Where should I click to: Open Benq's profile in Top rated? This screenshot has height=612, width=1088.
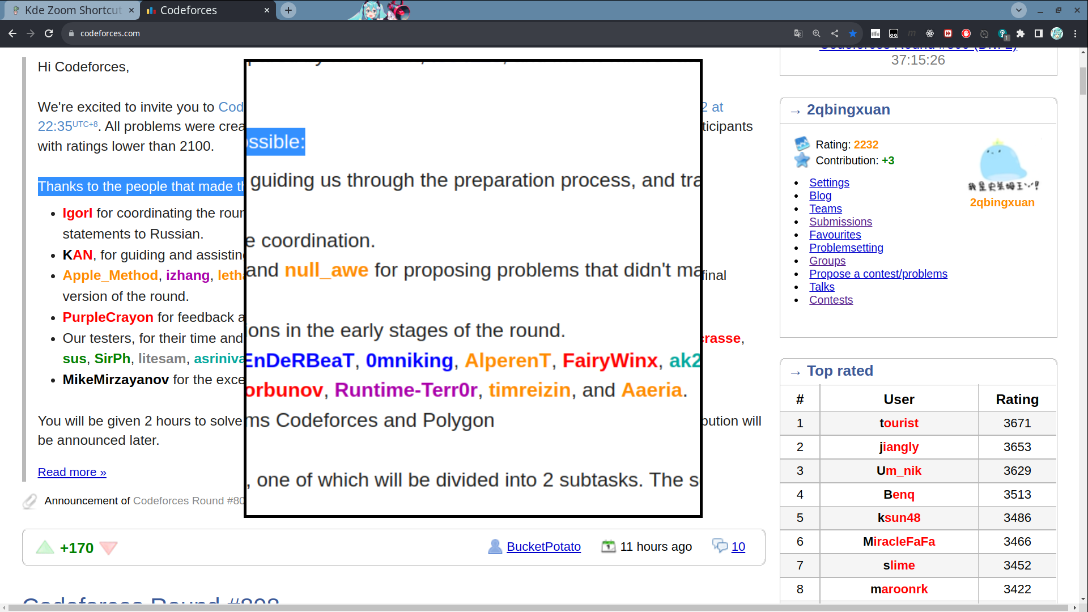click(x=899, y=495)
